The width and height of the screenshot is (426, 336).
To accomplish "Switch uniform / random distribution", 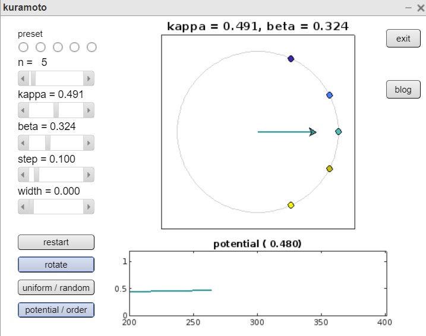I will coord(56,288).
